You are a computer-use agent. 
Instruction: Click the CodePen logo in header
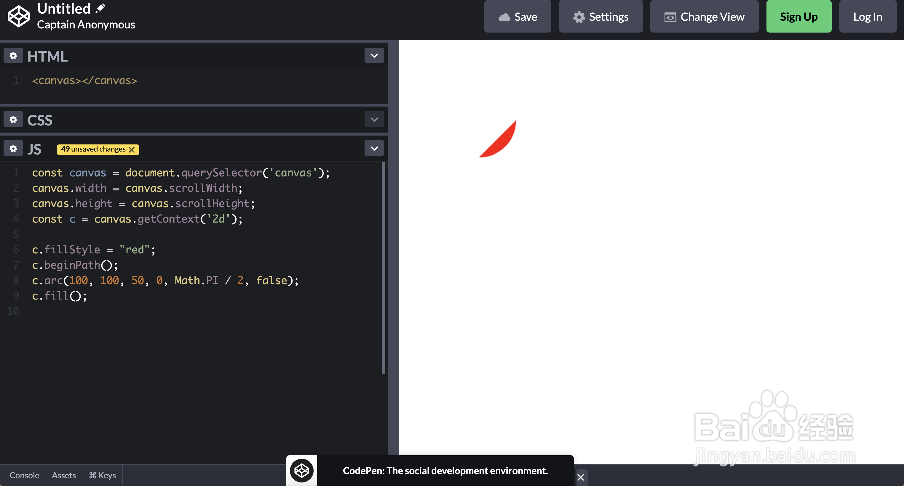(x=19, y=16)
